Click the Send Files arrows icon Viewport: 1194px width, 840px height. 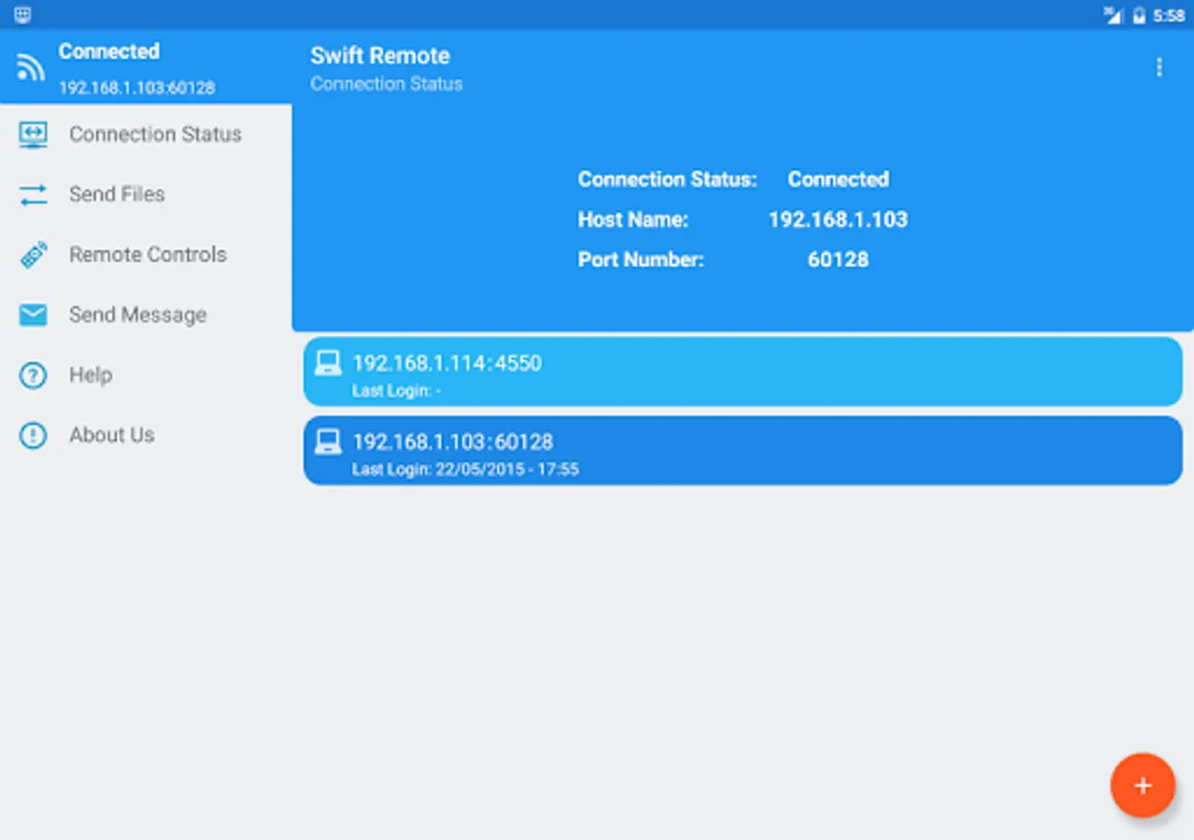[x=34, y=195]
